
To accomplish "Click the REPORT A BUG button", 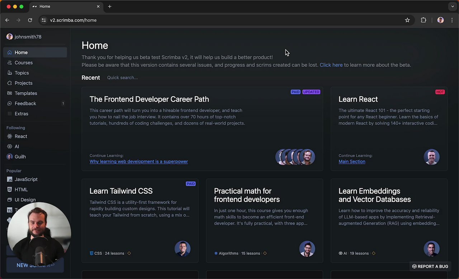I will [430, 266].
